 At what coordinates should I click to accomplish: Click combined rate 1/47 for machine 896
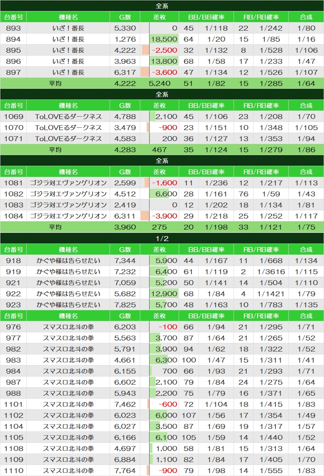point(306,61)
